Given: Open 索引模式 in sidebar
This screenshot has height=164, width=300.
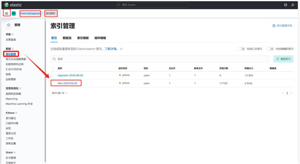Looking at the screenshot, I should pos(11,118).
